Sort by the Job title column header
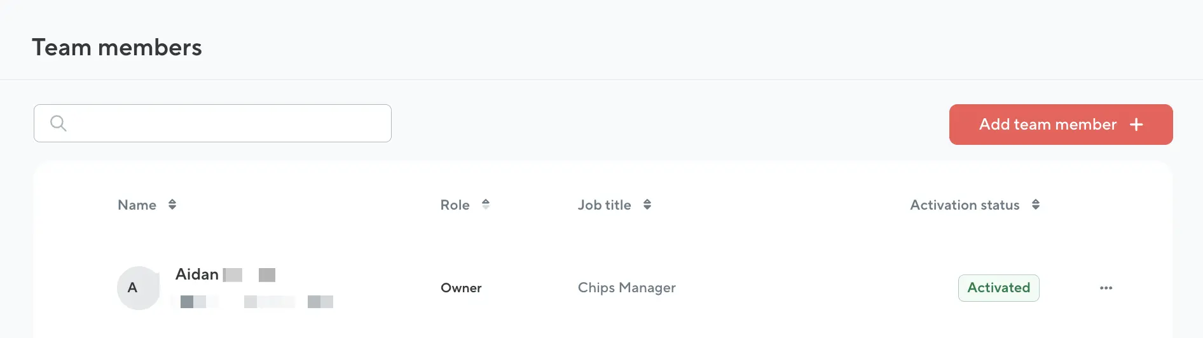 pyautogui.click(x=604, y=205)
